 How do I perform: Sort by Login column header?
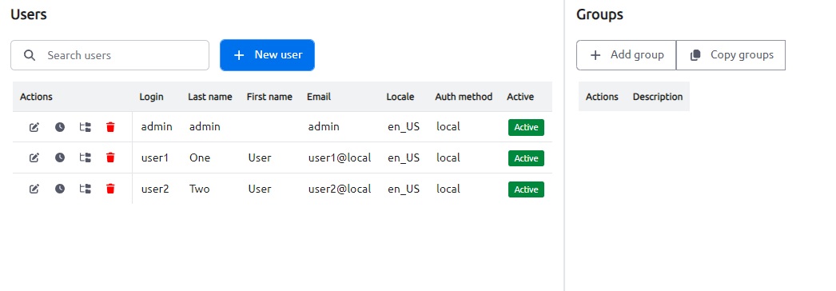tap(151, 97)
